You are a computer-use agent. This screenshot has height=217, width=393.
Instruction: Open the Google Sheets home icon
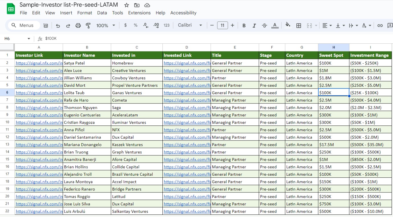pyautogui.click(x=11, y=9)
